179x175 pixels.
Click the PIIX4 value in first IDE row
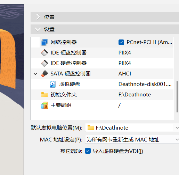pyautogui.click(x=125, y=53)
